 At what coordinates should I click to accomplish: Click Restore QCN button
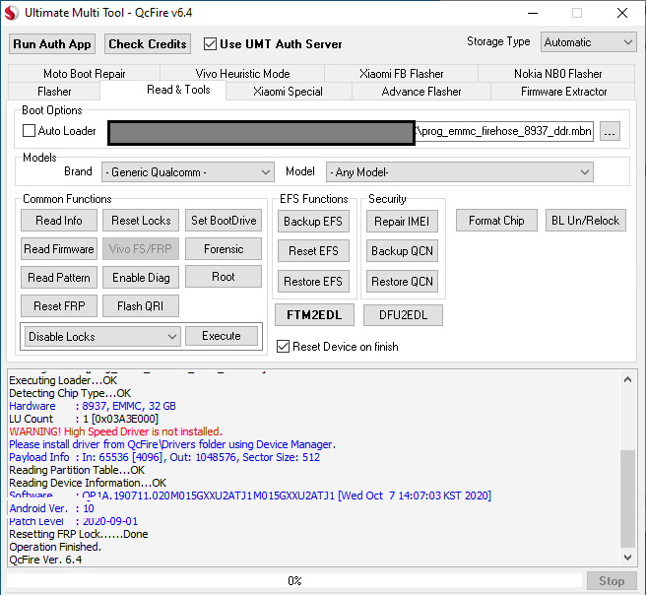coord(402,282)
